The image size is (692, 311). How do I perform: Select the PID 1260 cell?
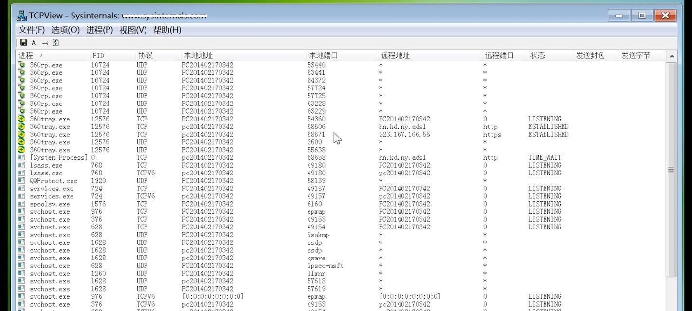coord(98,274)
